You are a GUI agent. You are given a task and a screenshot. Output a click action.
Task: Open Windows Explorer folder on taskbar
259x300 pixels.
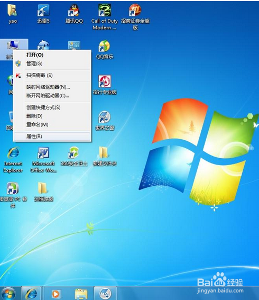[81, 294]
